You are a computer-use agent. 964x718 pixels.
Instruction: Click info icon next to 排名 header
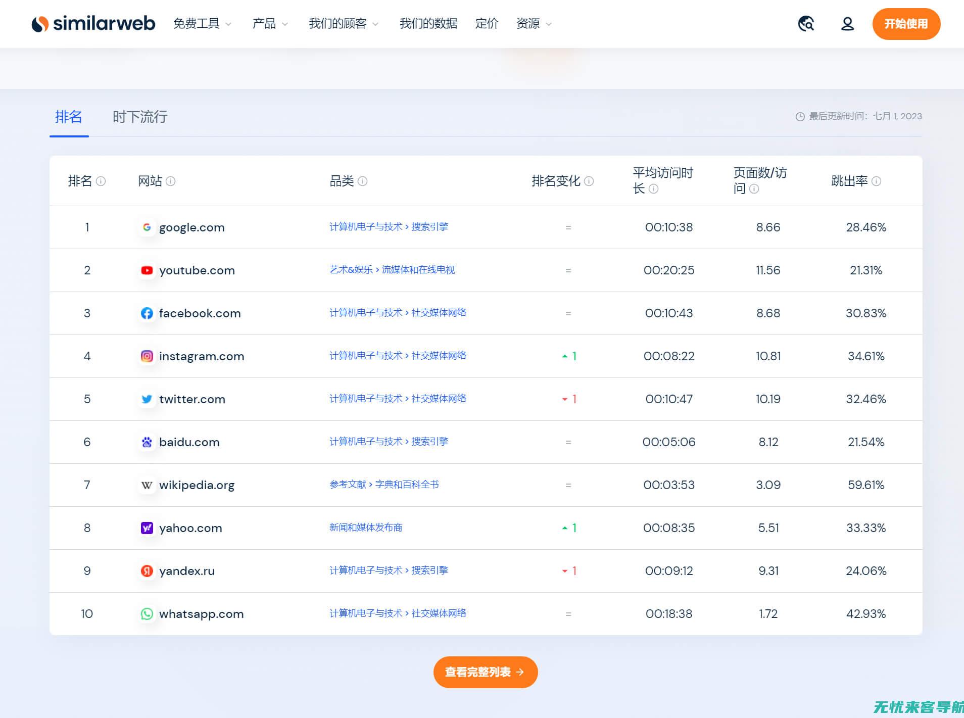tap(101, 181)
